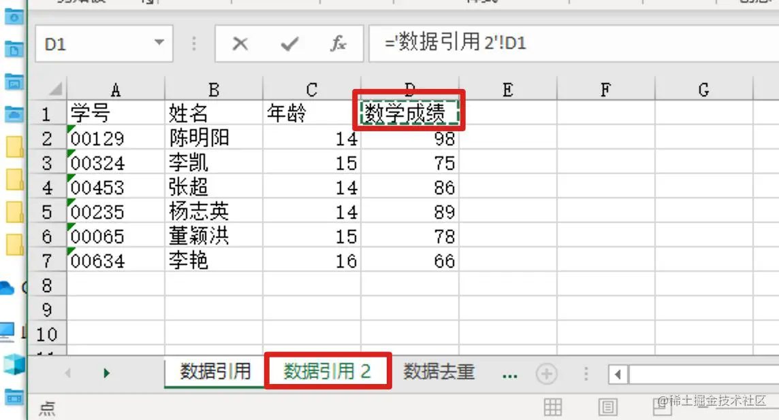Viewport: 779px width, 420px height.
Task: Select math score cell 78
Action: pyautogui.click(x=410, y=236)
